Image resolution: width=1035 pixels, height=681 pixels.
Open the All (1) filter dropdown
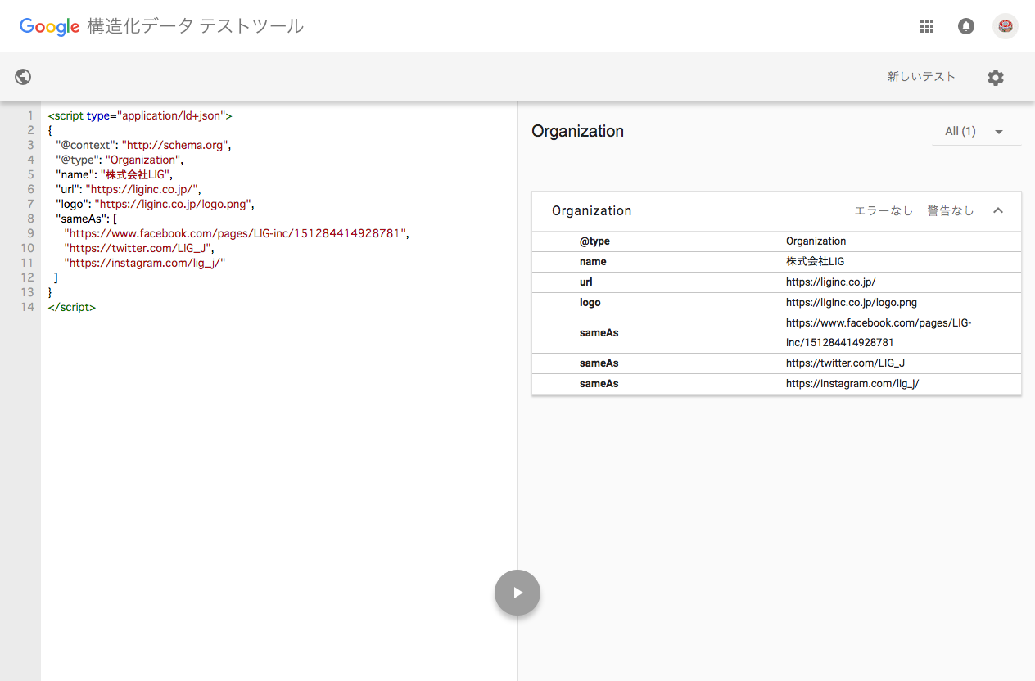pyautogui.click(x=976, y=131)
